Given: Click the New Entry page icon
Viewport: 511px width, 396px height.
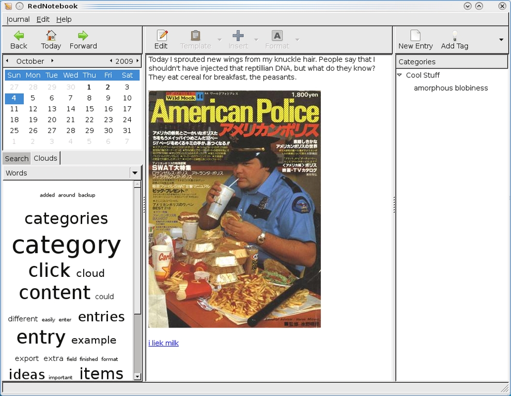Looking at the screenshot, I should 415,36.
